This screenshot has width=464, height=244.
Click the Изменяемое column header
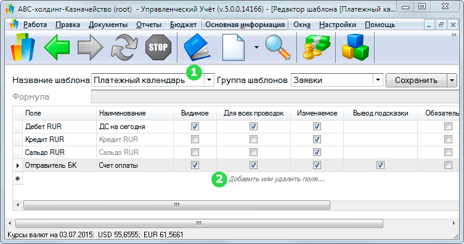click(317, 113)
